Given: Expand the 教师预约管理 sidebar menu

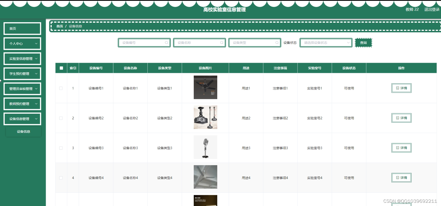Looking at the screenshot, I should (22, 104).
